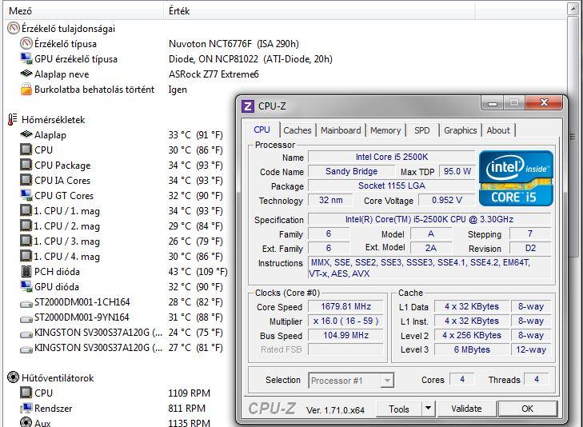Open the Processor #1 selection dropdown
This screenshot has width=583, height=427.
tap(387, 380)
